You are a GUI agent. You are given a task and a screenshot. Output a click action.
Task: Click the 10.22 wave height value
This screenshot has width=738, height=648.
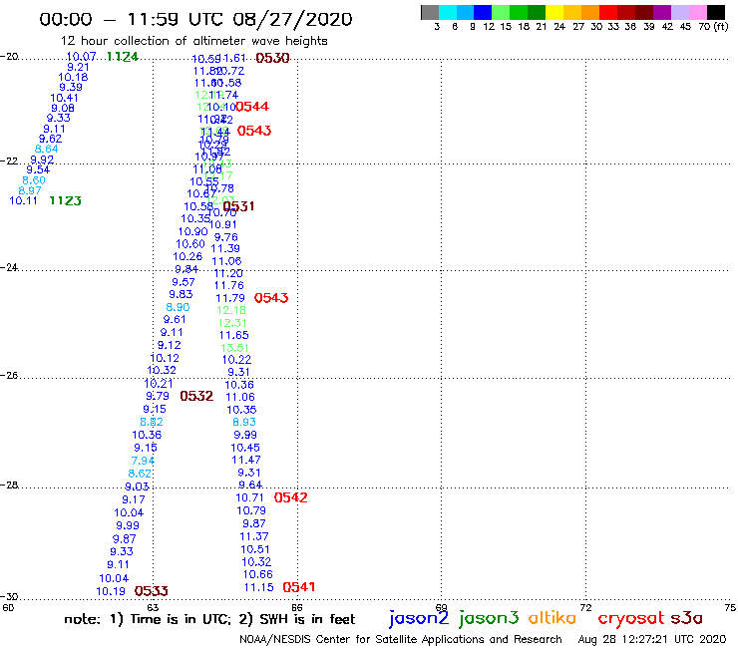click(236, 360)
